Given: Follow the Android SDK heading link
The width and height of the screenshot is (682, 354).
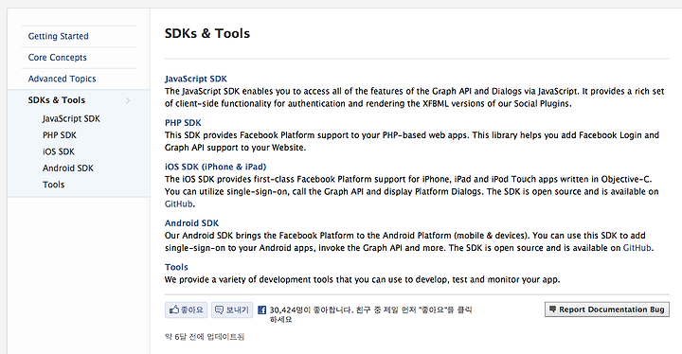Looking at the screenshot, I should (x=191, y=223).
